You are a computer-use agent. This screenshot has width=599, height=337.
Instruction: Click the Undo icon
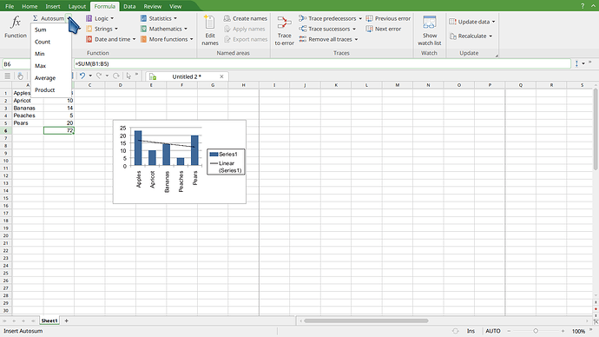pyautogui.click(x=82, y=76)
